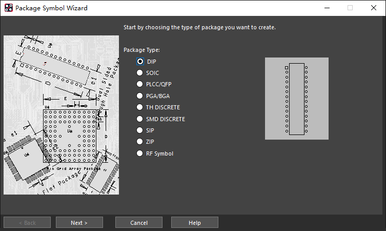Select the DIP package type

click(140, 62)
